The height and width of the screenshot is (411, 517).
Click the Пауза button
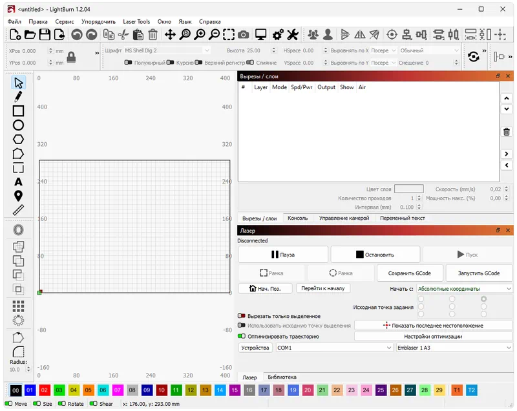click(x=283, y=255)
